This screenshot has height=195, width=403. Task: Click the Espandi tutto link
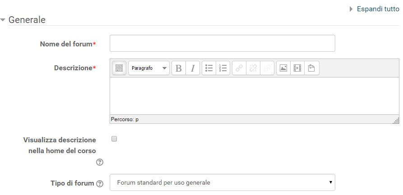(378, 9)
